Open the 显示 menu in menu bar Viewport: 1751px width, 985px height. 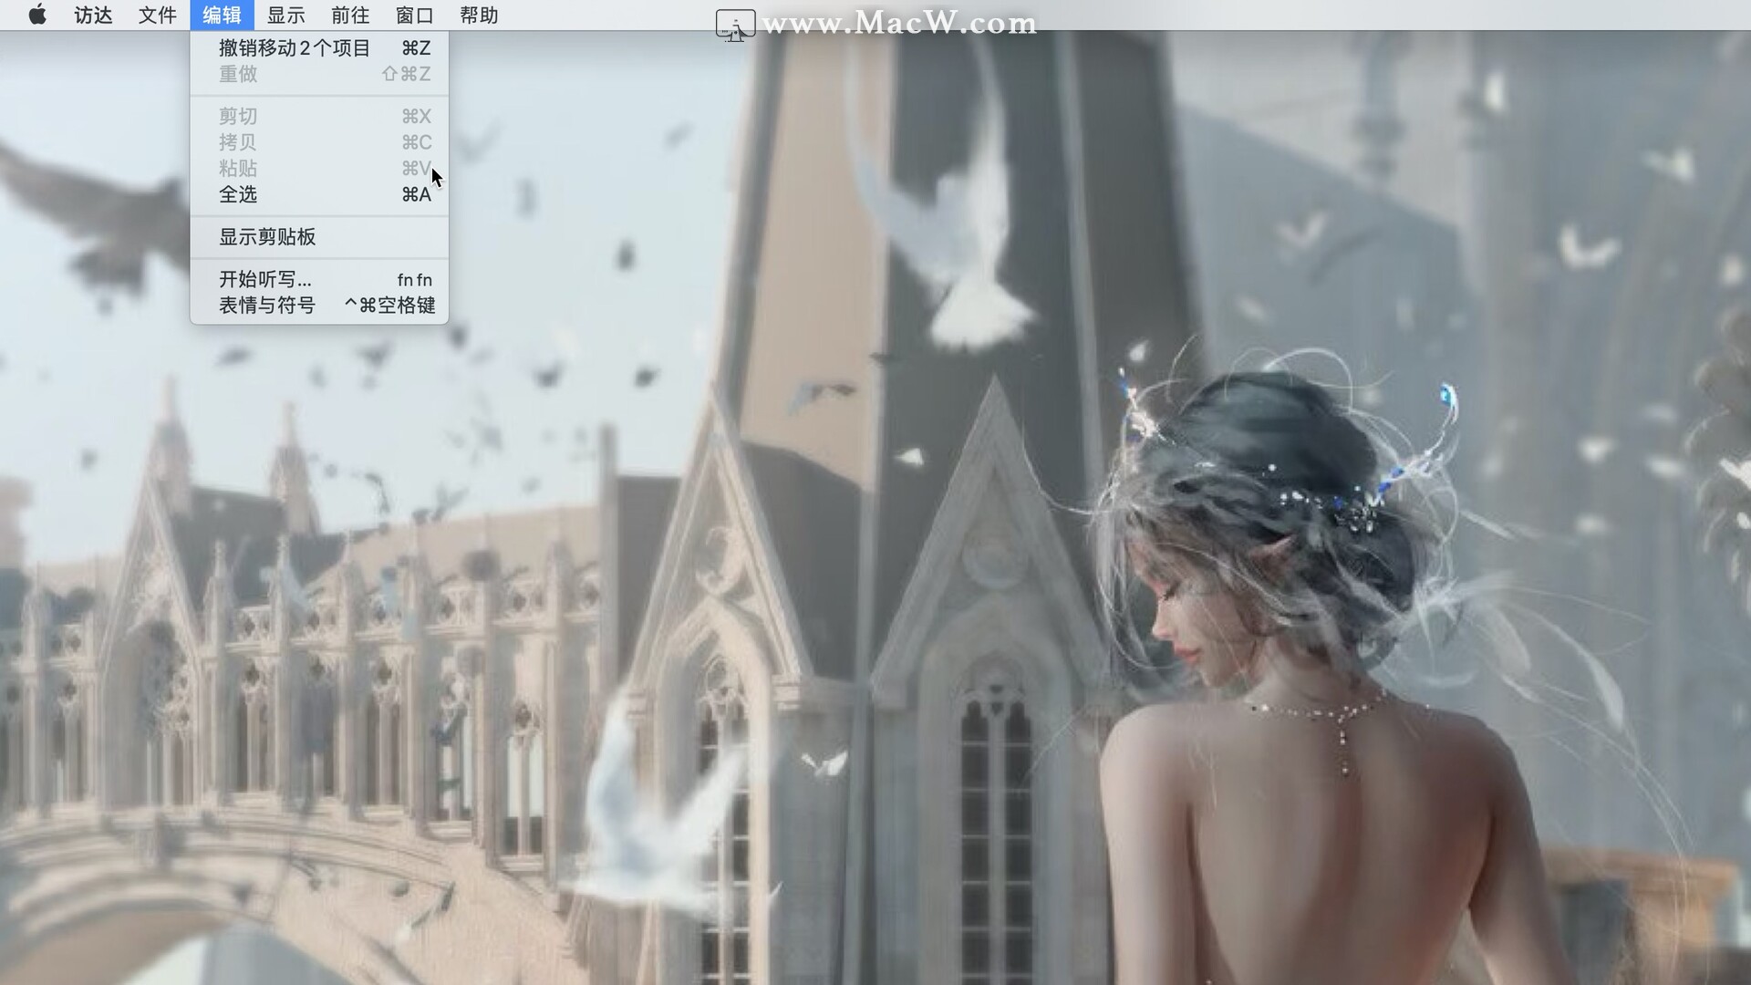[285, 16]
